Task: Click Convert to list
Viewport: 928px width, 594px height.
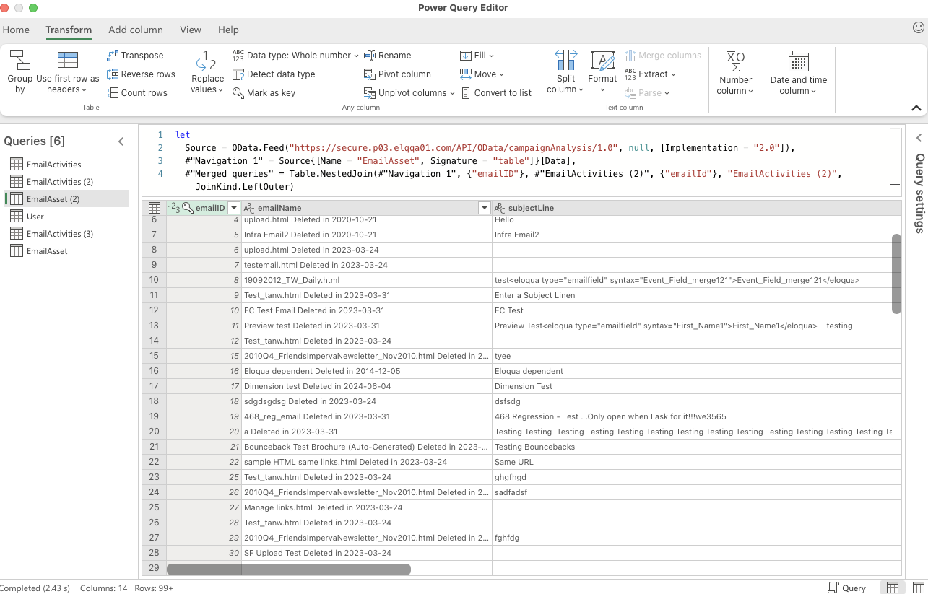Action: point(495,93)
